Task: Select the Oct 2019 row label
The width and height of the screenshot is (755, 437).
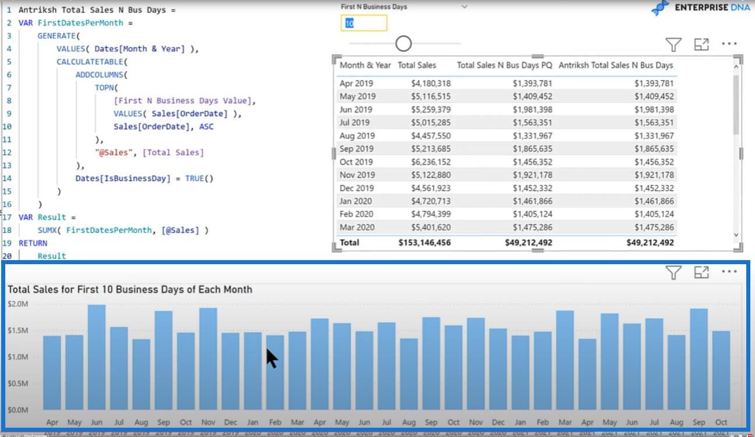Action: tap(356, 162)
